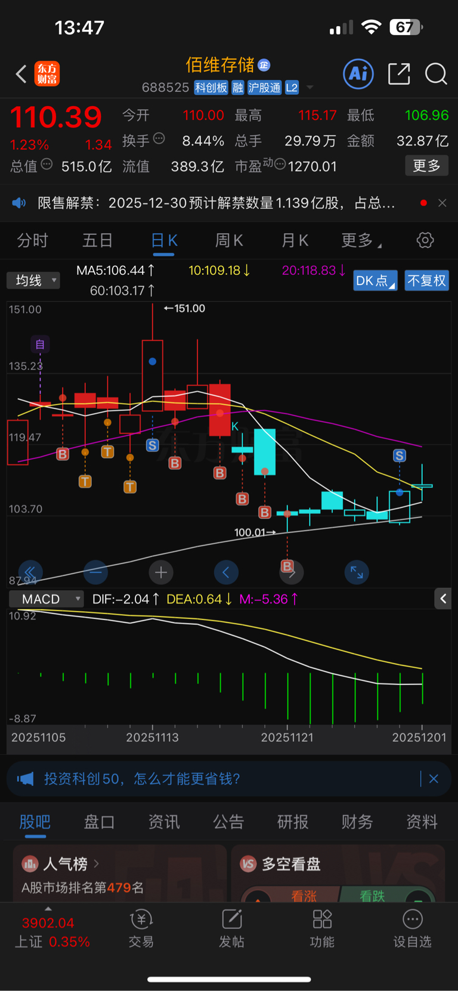Tap the 科创50 promo megaphone icon
Screen dimensions: 458x991
coord(25,779)
